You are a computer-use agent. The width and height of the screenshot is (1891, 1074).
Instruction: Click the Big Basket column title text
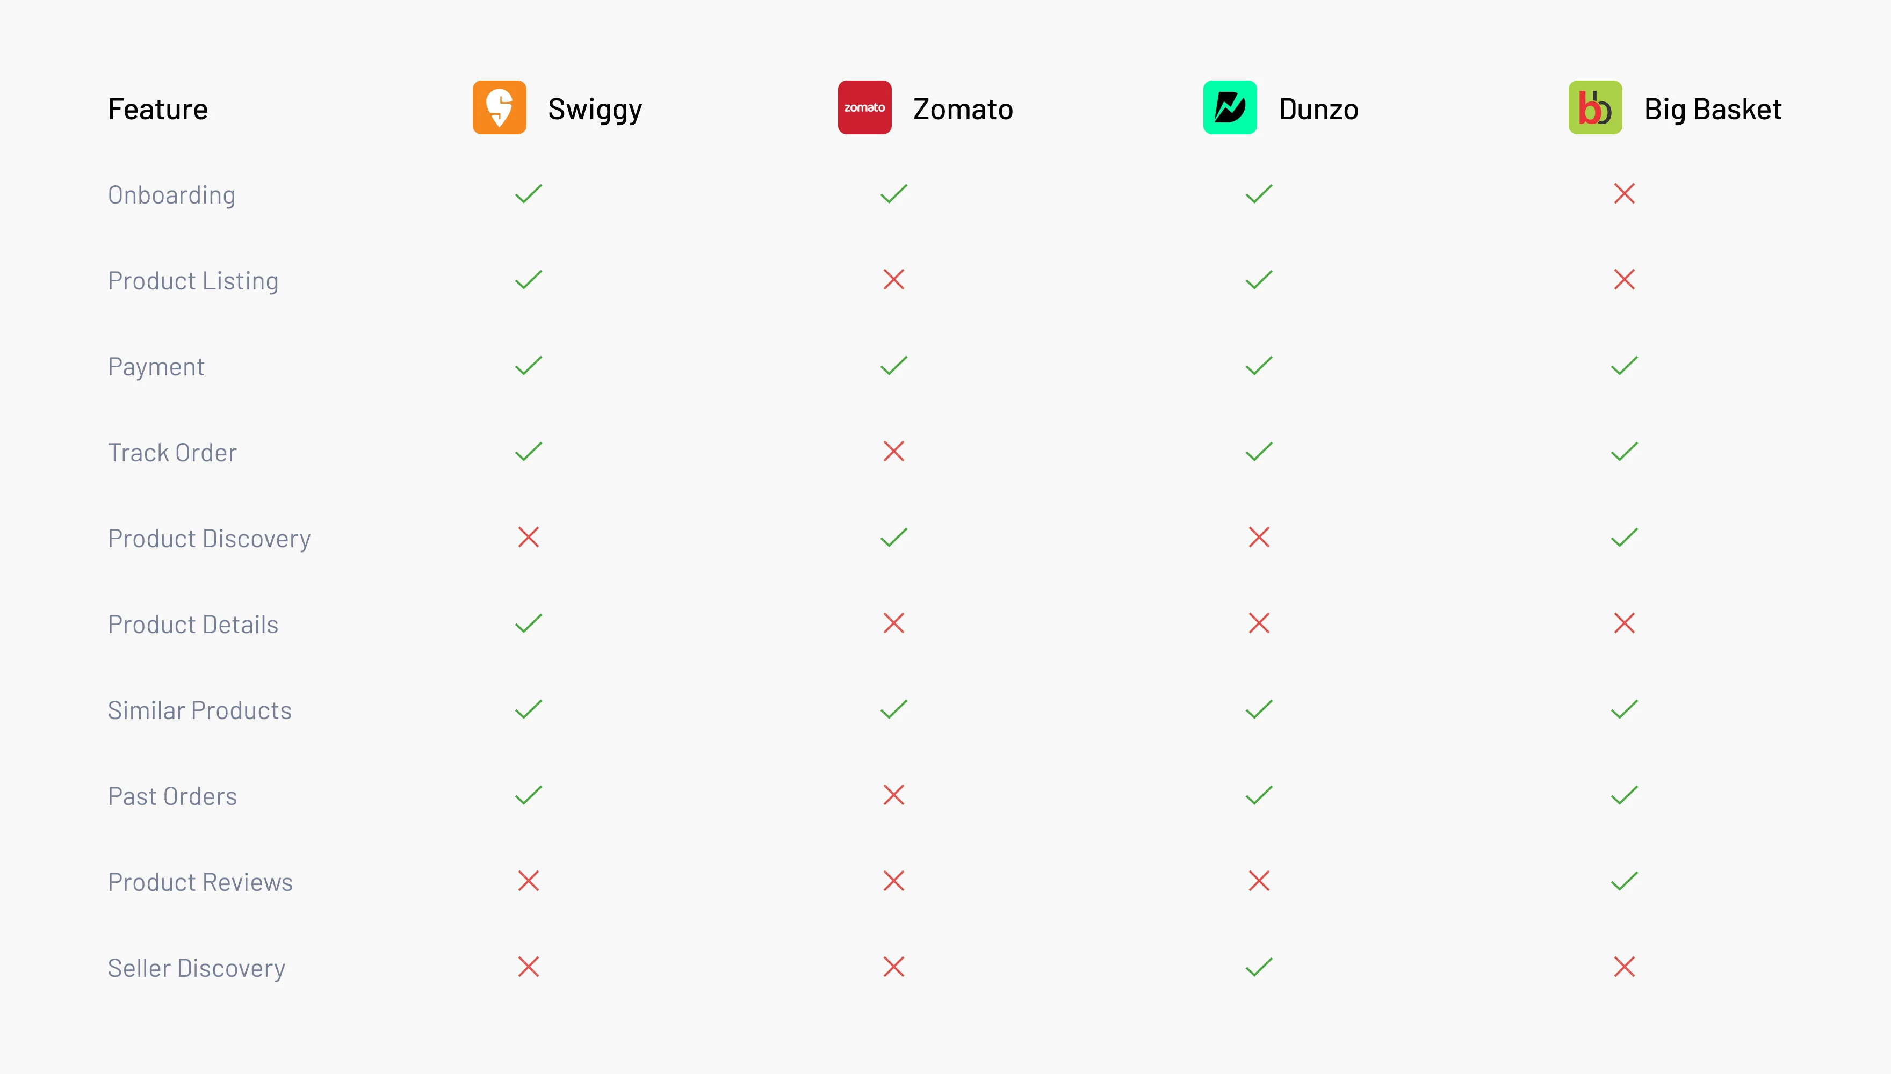1713,109
